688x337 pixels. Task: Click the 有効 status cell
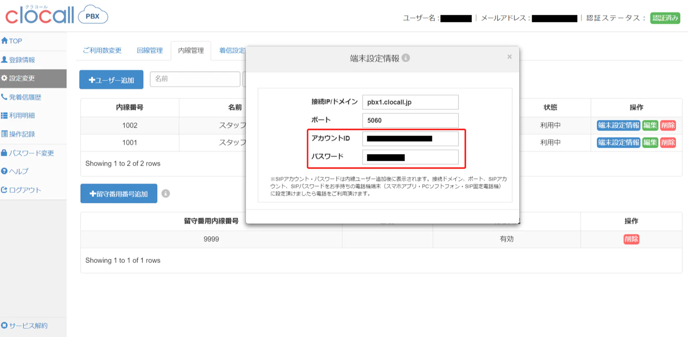coord(507,239)
